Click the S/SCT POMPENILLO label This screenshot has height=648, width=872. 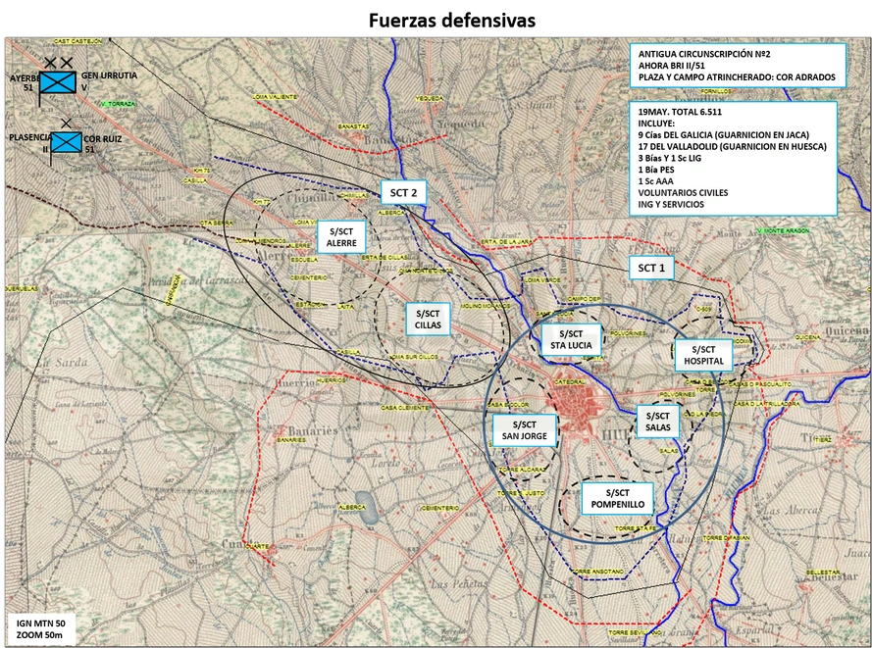coord(617,499)
